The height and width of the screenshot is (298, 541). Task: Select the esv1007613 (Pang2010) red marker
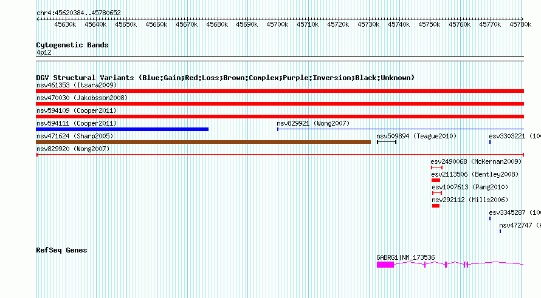click(x=437, y=193)
